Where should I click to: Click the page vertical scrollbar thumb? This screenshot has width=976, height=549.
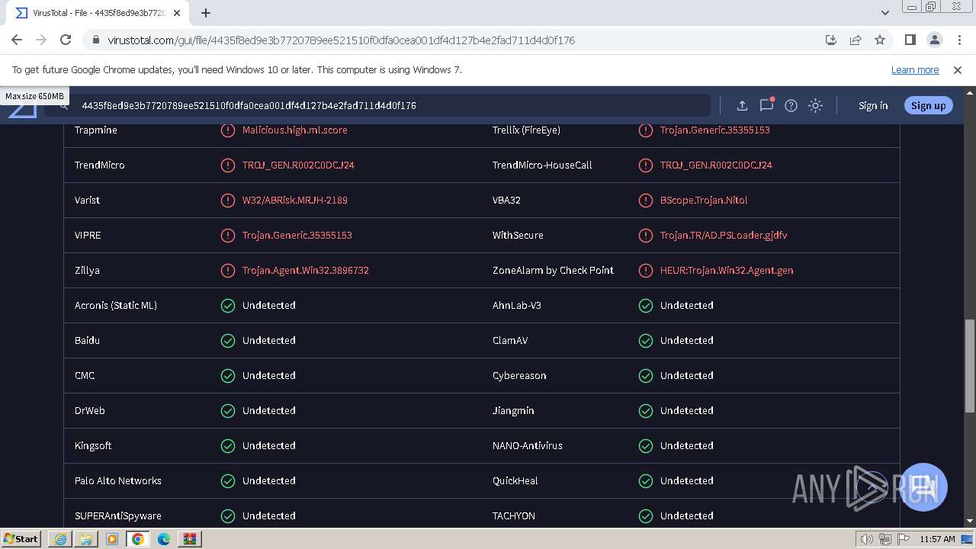(x=969, y=366)
